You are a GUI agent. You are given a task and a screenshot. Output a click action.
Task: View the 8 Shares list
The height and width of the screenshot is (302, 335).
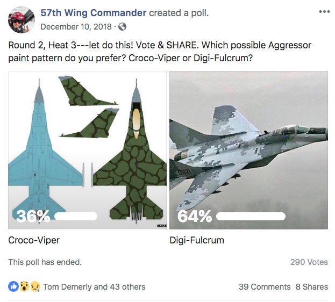tap(311, 286)
